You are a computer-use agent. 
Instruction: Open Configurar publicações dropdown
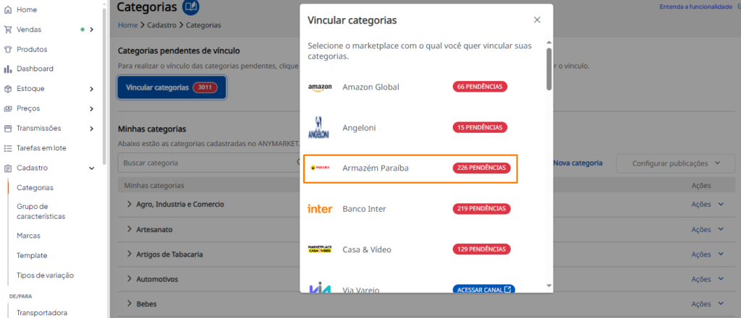[676, 163]
